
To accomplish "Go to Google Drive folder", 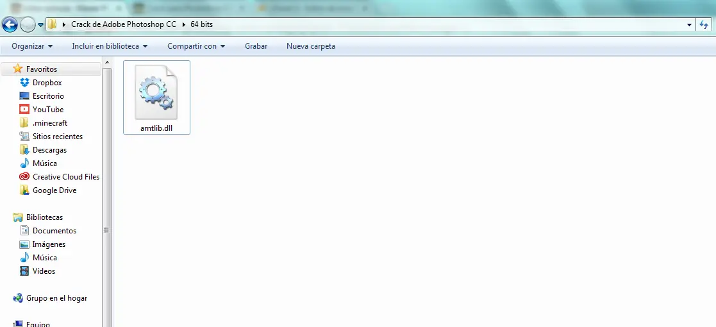I will point(54,190).
